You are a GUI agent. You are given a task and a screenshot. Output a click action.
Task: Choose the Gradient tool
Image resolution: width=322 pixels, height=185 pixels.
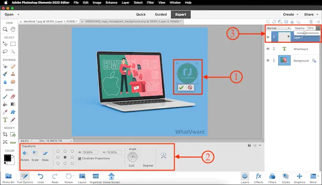pos(13,104)
